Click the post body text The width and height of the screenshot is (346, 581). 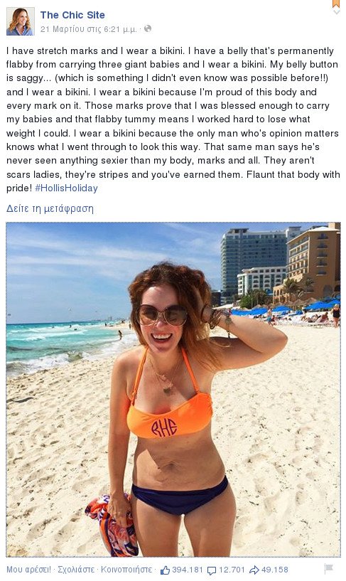[173, 119]
